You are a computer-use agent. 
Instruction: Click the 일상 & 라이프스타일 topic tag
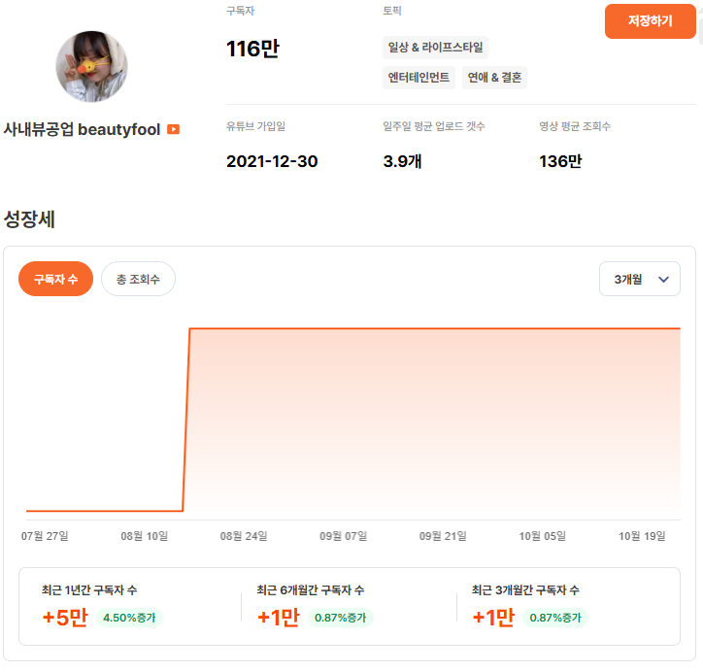tap(435, 47)
